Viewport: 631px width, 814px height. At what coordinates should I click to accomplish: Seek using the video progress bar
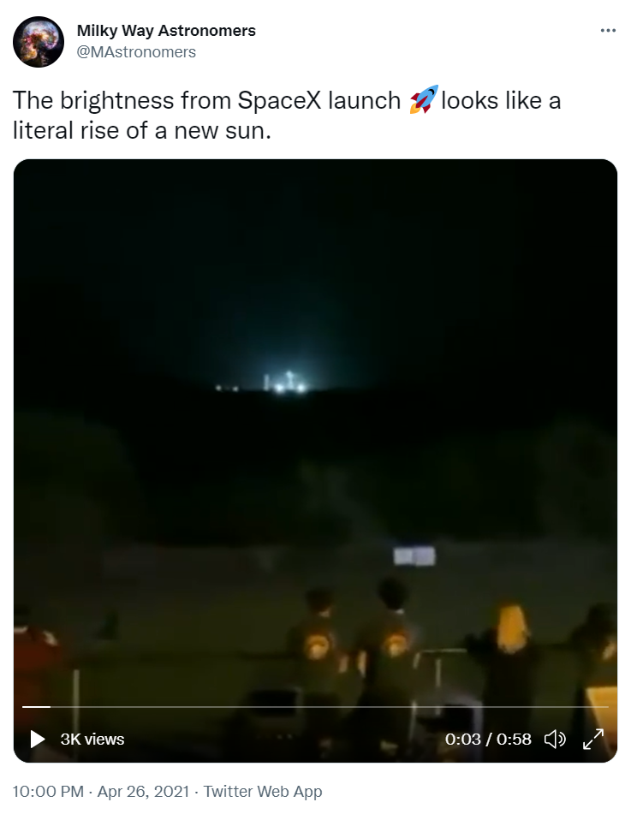pyautogui.click(x=315, y=706)
